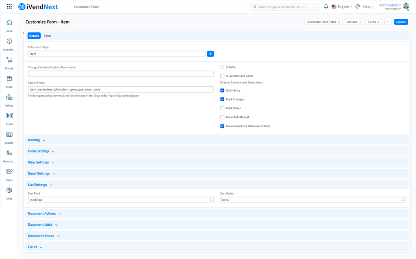
Task: Enable the Track Views checkbox
Action: [x=222, y=108]
